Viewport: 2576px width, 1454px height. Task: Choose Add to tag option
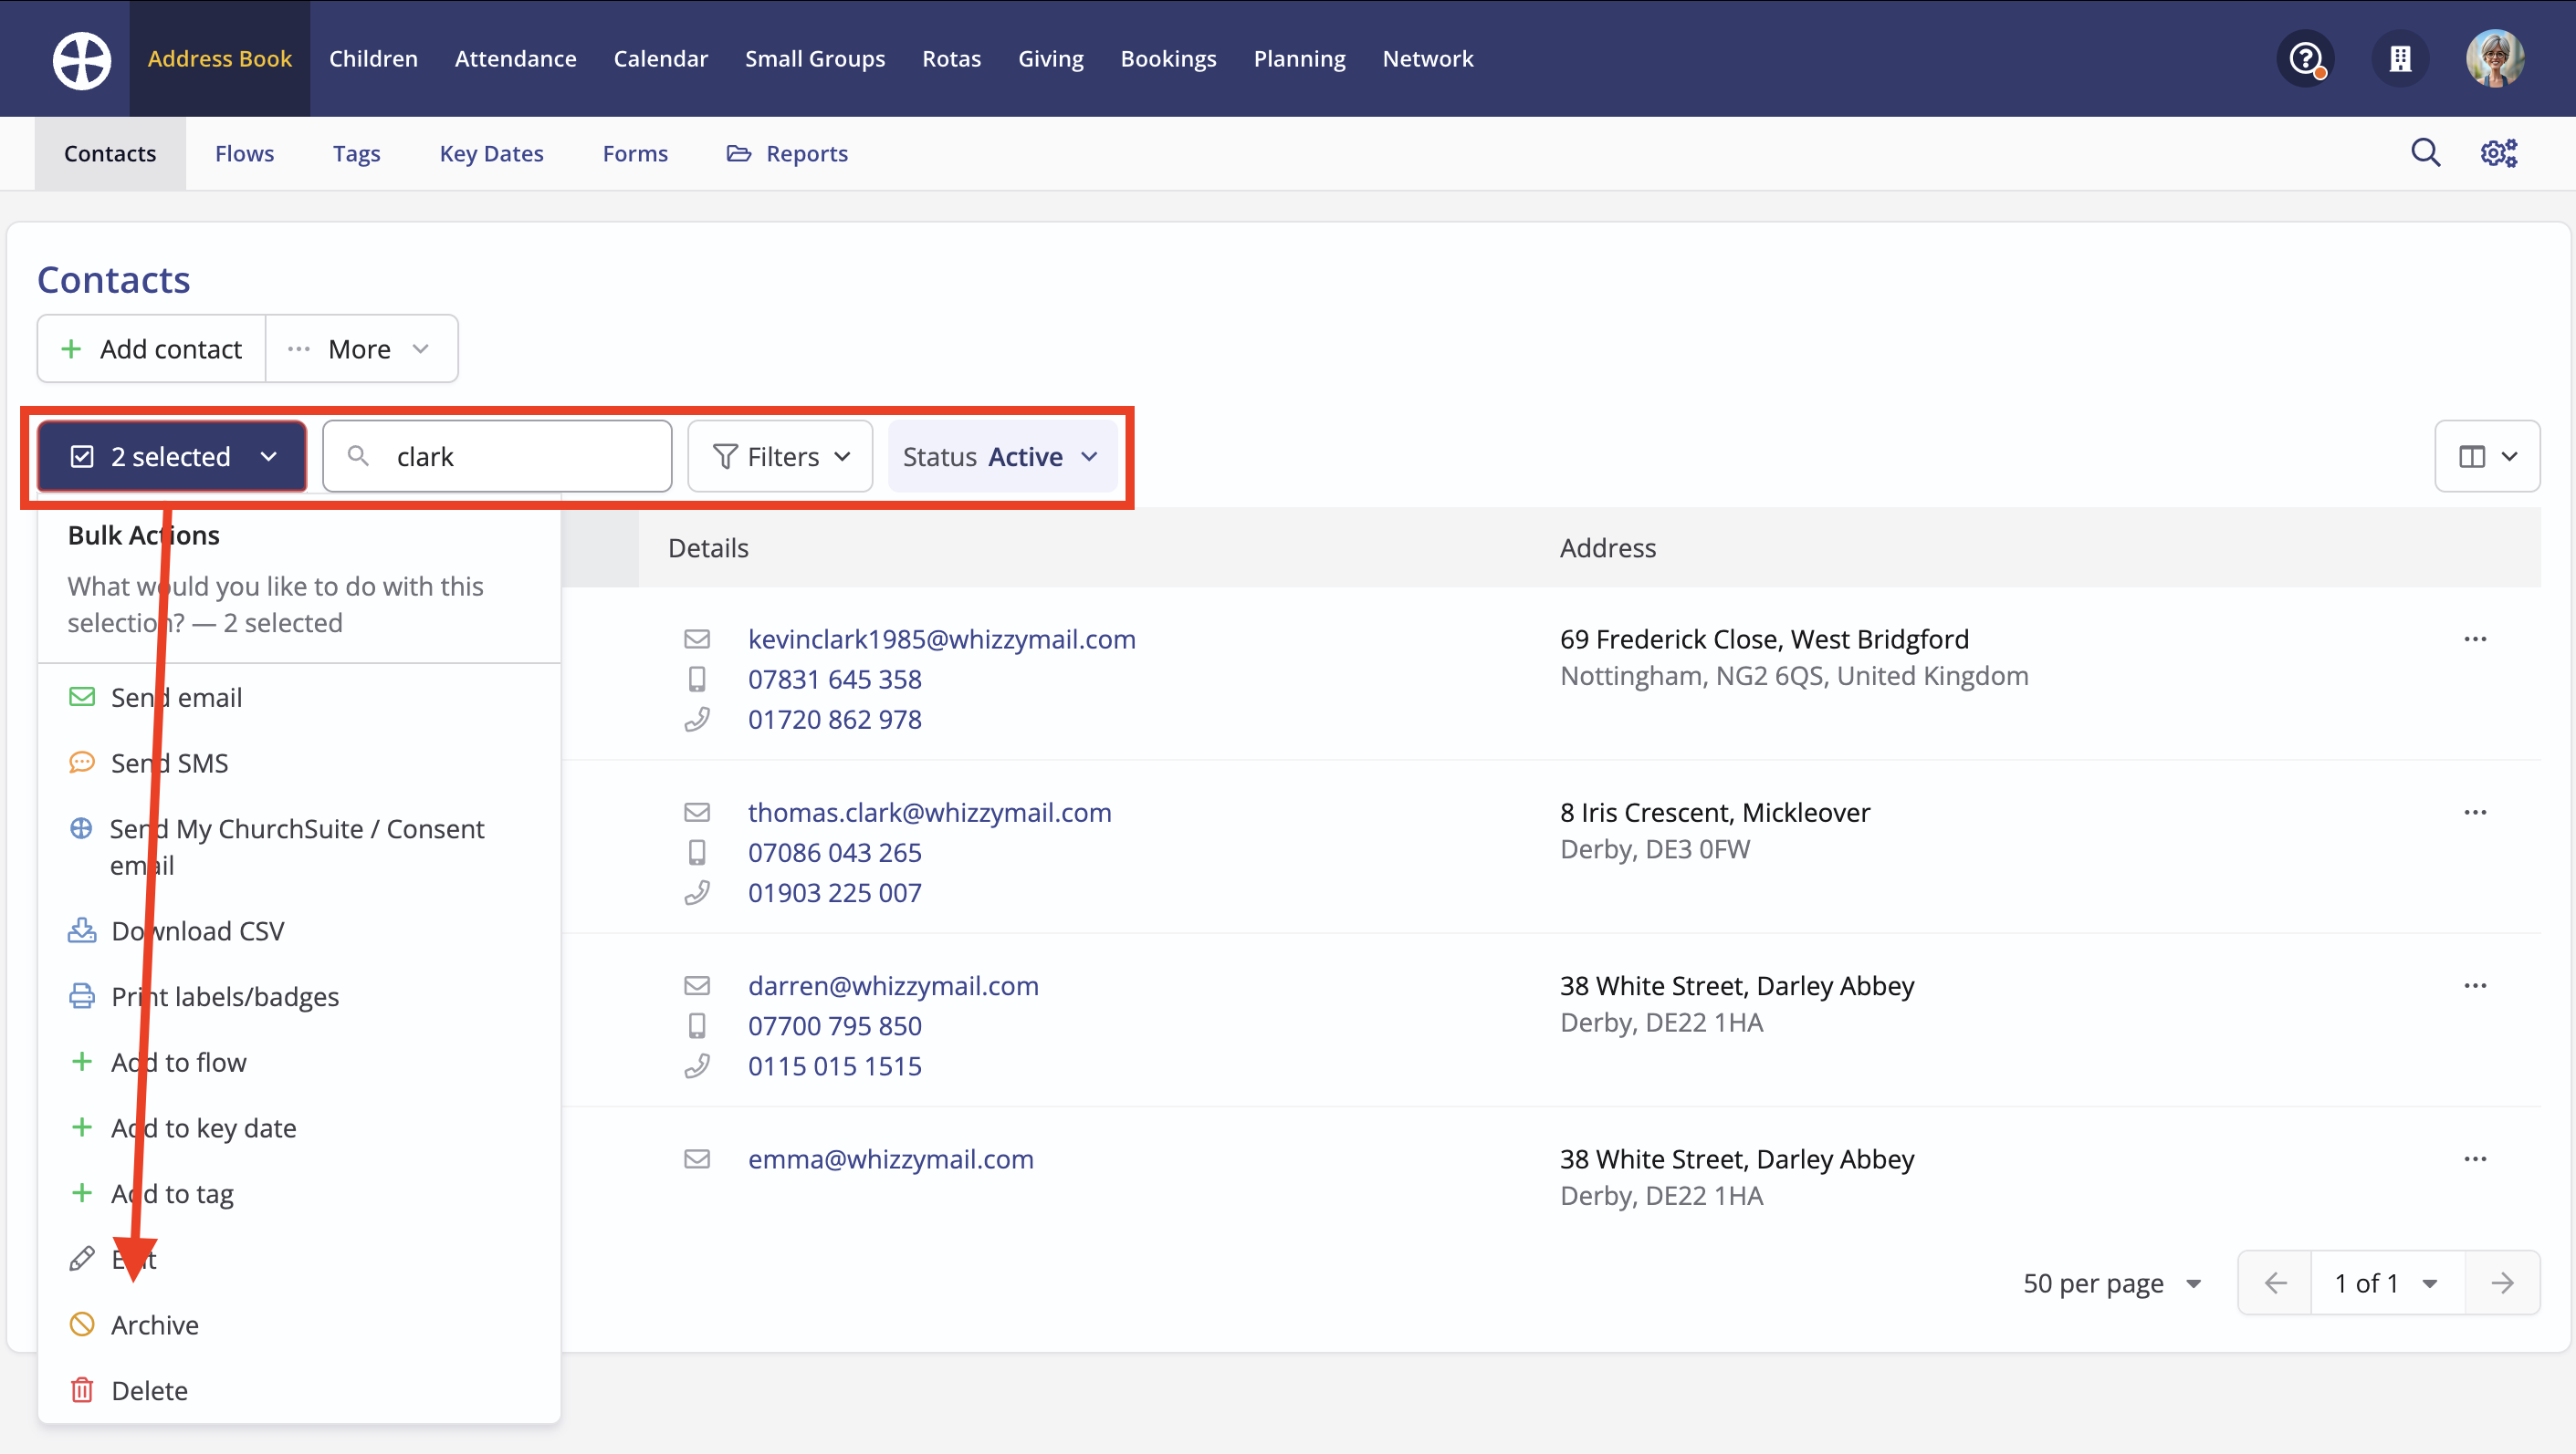tap(299, 1194)
